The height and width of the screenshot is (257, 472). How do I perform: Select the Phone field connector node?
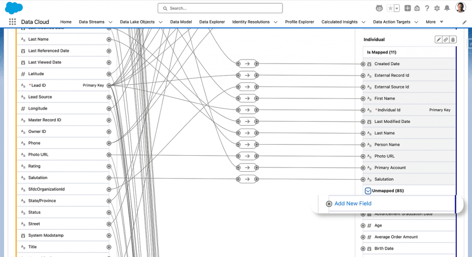pyautogui.click(x=109, y=143)
